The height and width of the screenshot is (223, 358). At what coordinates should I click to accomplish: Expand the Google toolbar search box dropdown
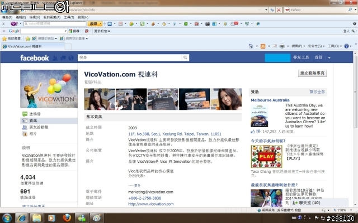[x=65, y=31]
